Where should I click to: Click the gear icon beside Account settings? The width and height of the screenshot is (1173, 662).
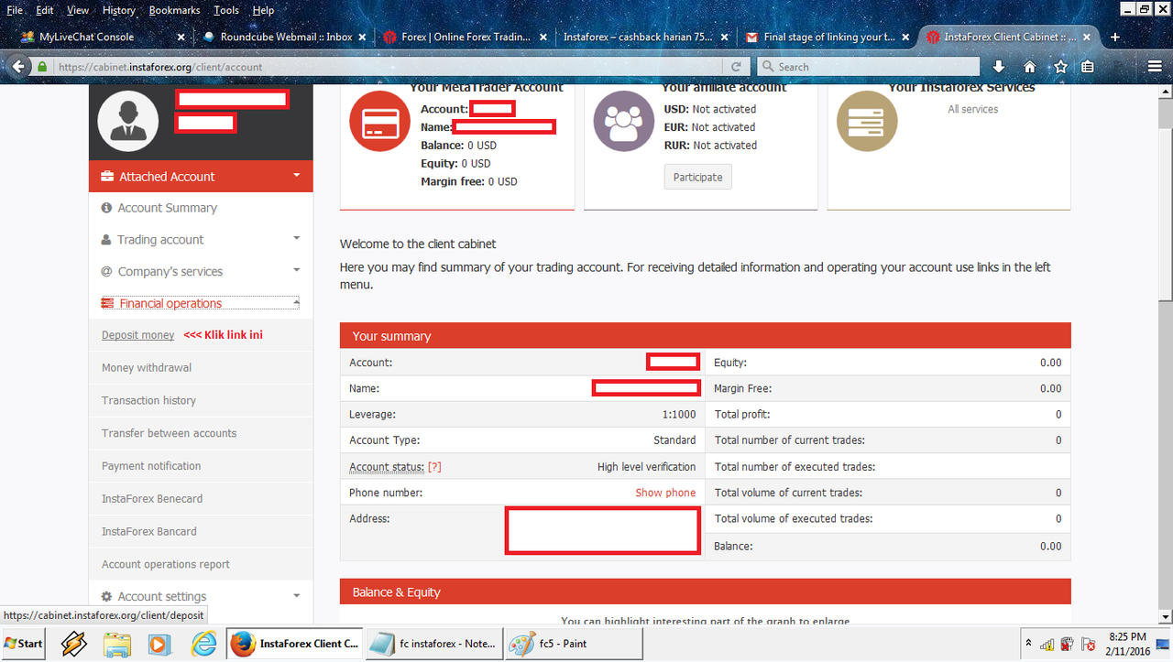[107, 596]
